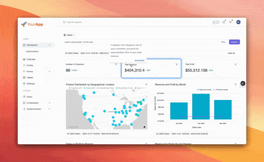264x162 pixels.
Task: Toggle Profit (by month) legend series
Action: coord(221,90)
